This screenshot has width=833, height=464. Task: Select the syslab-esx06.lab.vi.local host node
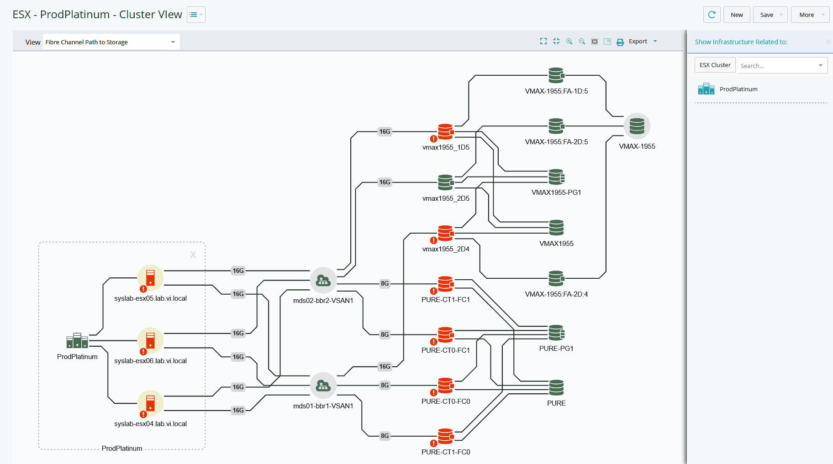pyautogui.click(x=150, y=340)
